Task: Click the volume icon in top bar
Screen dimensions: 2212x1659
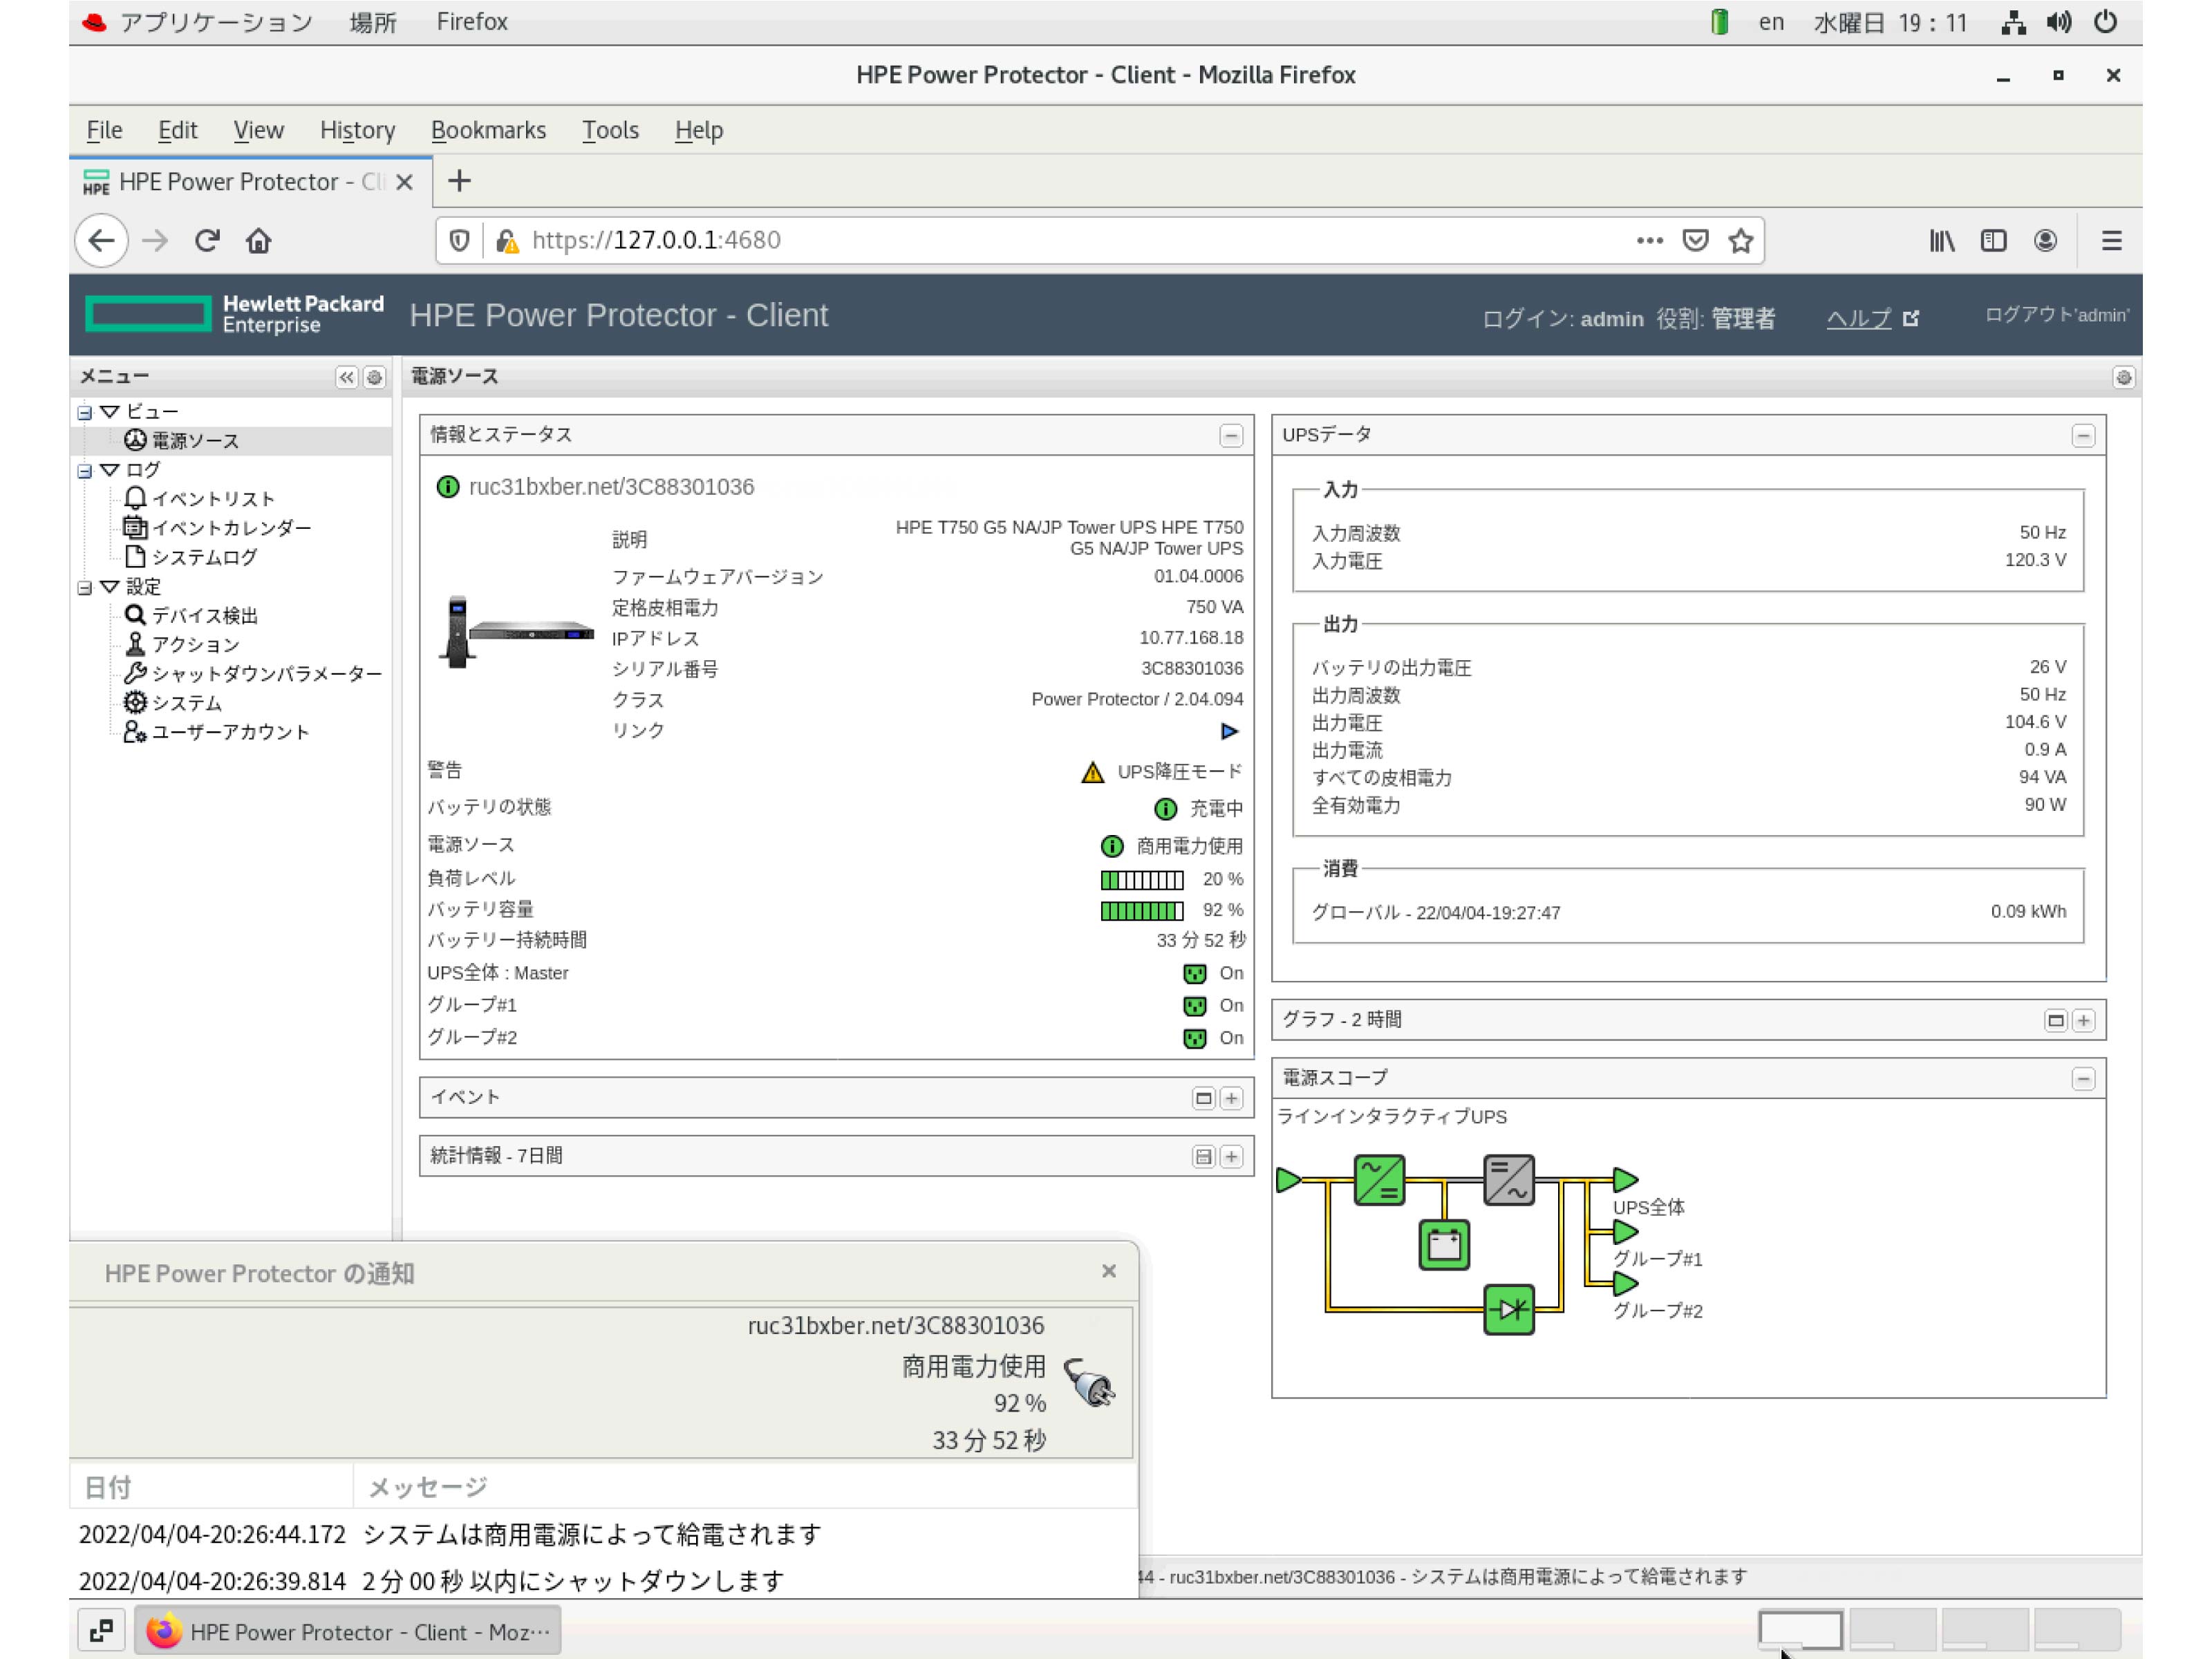Action: [2058, 22]
